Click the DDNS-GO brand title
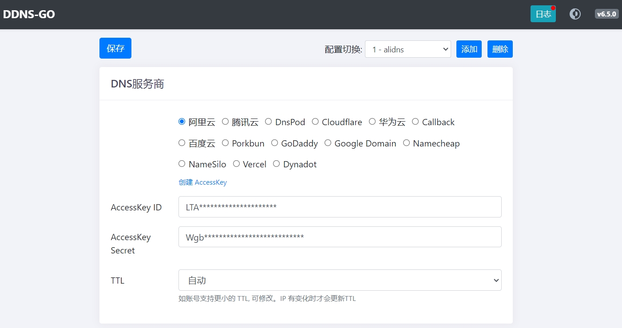 (29, 14)
